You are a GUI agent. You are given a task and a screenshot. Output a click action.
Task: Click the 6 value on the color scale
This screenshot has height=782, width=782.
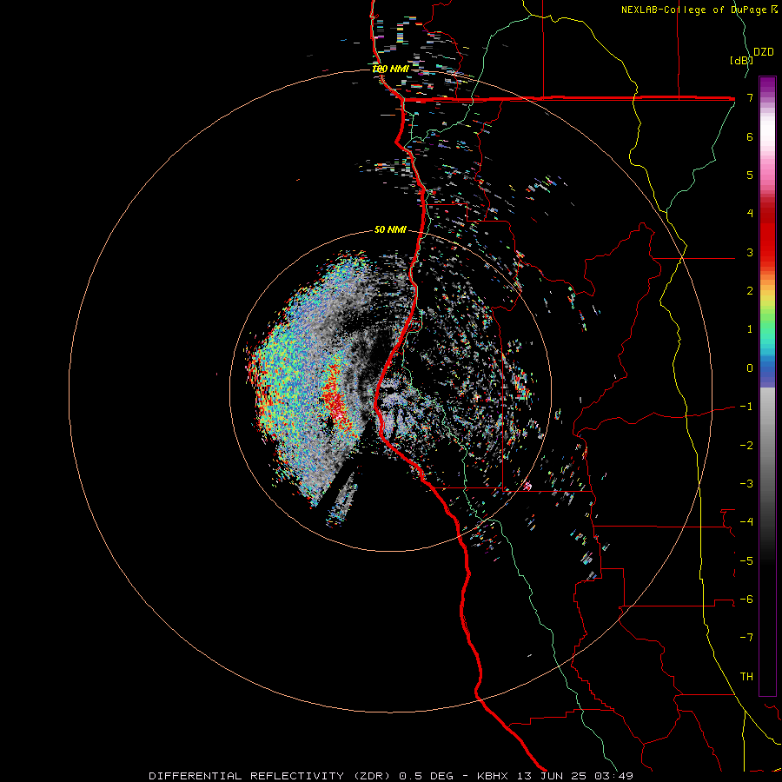coord(750,136)
